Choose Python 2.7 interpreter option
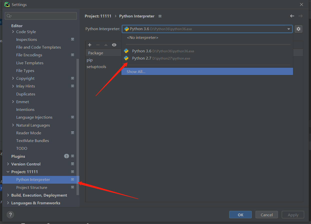The width and height of the screenshot is (311, 224). [207, 58]
